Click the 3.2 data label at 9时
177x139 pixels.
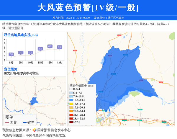click(21, 53)
